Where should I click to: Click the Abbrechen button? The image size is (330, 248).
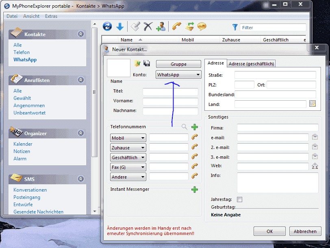tap(305, 231)
